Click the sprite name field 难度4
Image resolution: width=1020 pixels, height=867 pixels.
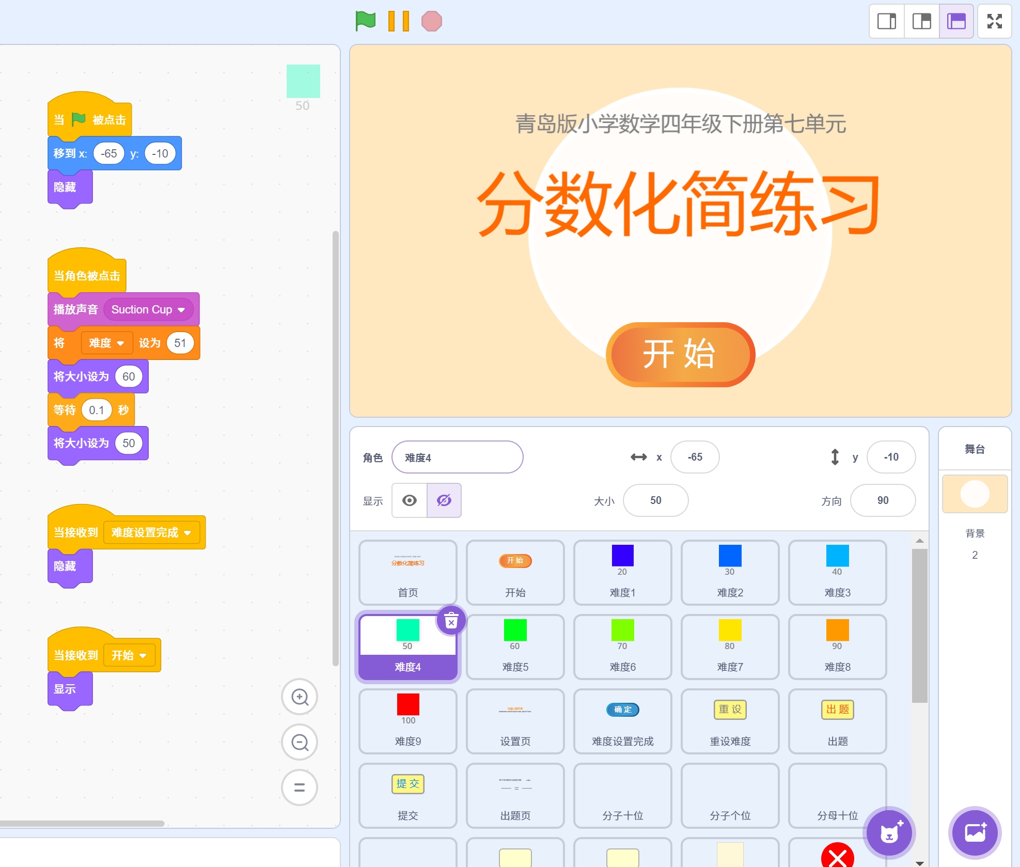coord(457,458)
